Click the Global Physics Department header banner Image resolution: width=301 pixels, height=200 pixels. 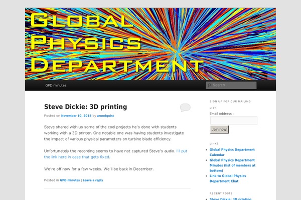[x=150, y=44]
